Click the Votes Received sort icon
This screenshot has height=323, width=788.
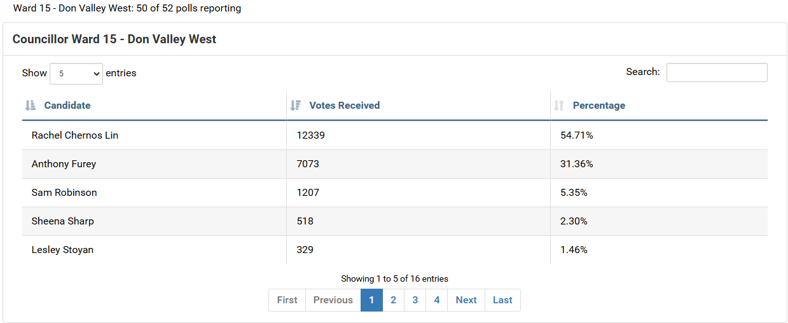295,106
